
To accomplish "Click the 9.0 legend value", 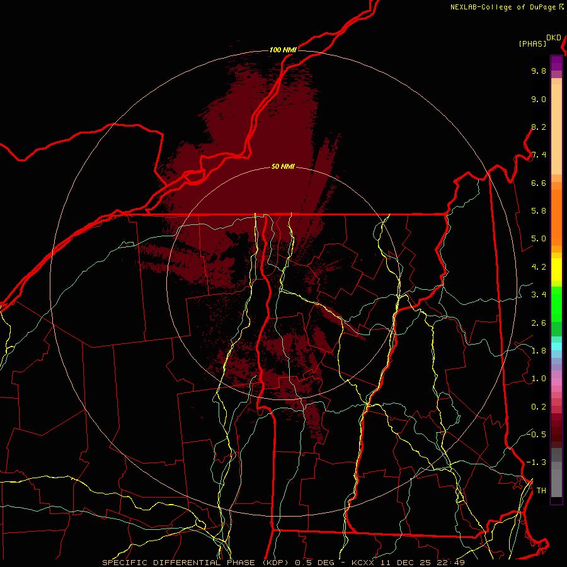I will coord(539,99).
